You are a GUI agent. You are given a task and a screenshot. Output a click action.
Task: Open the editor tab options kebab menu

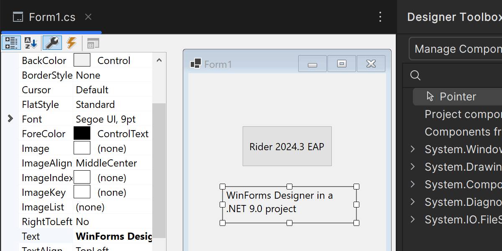tap(380, 17)
